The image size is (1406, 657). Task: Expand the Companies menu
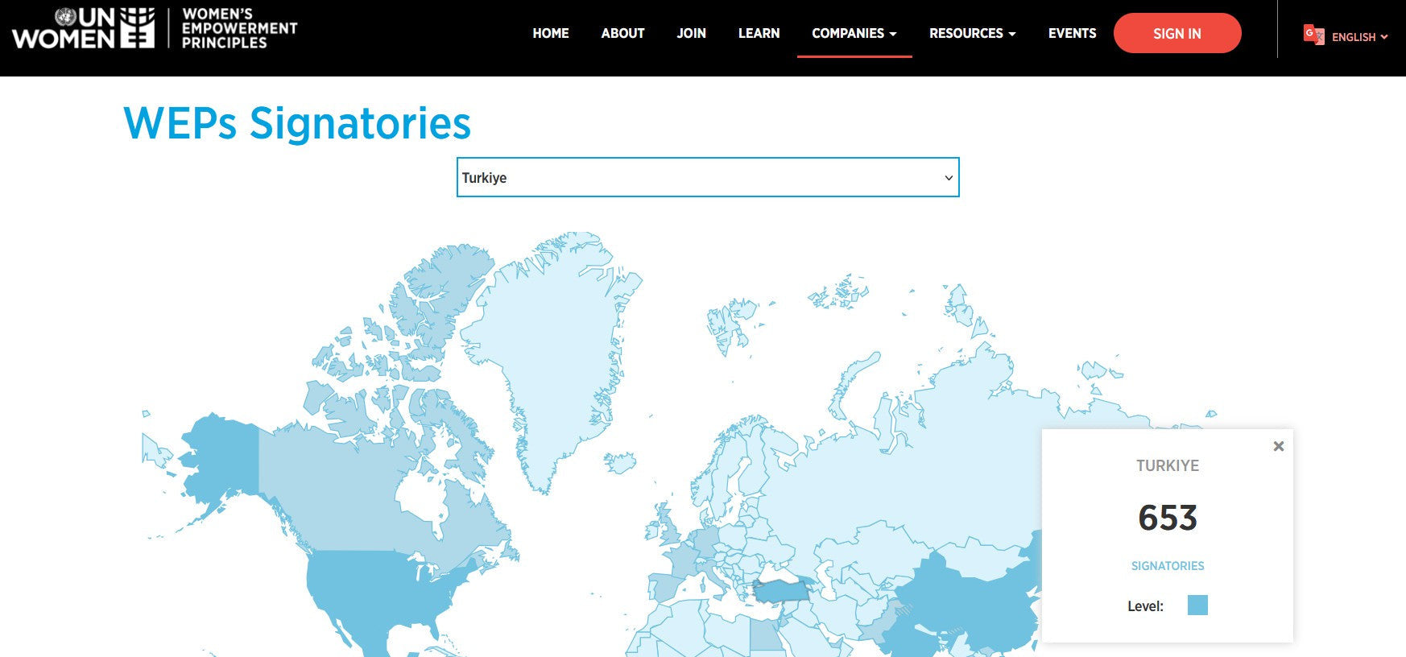(x=854, y=33)
